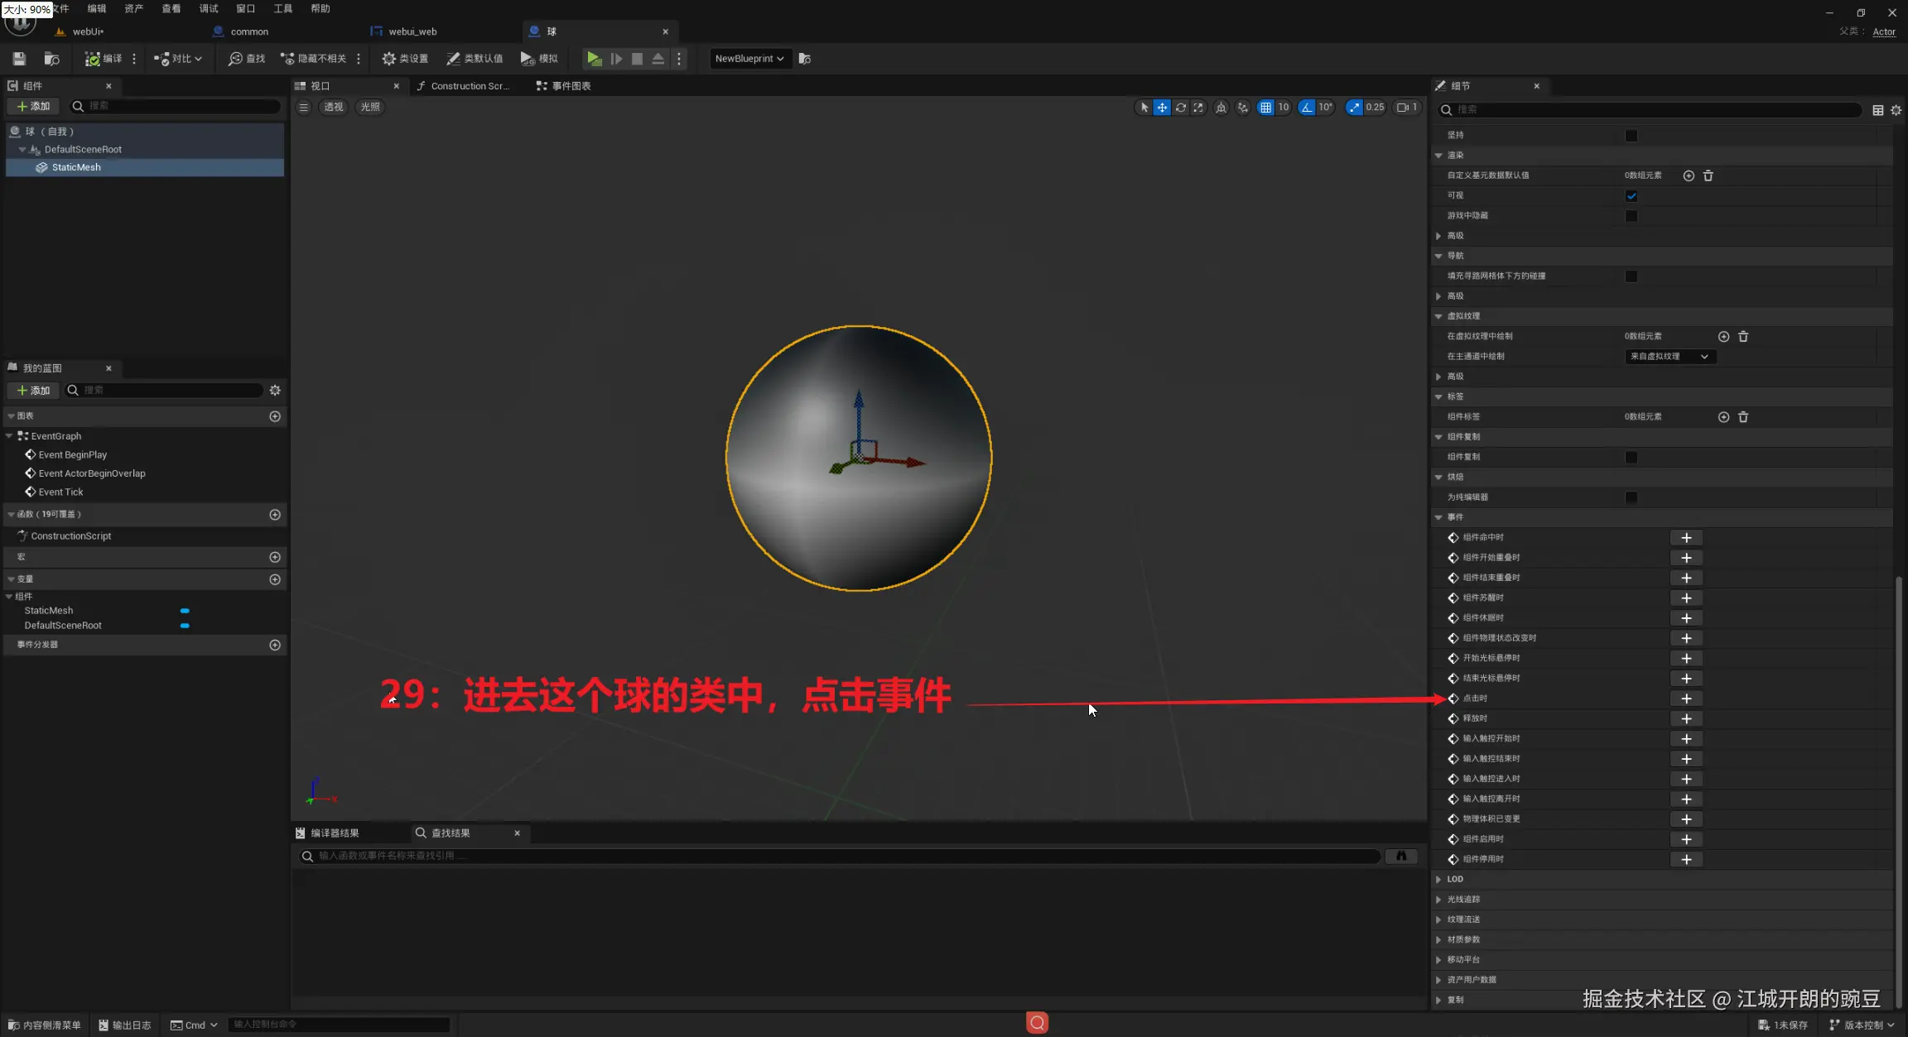Open the 来自虚拟纹理 dropdown
1908x1037 pixels.
[1669, 357]
